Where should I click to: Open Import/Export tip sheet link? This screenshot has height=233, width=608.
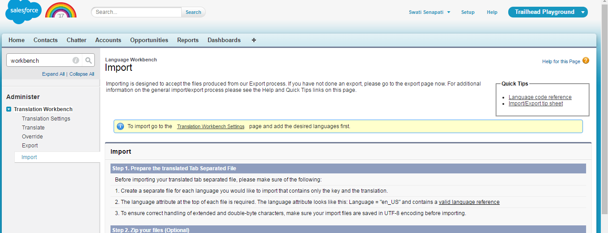coord(536,104)
